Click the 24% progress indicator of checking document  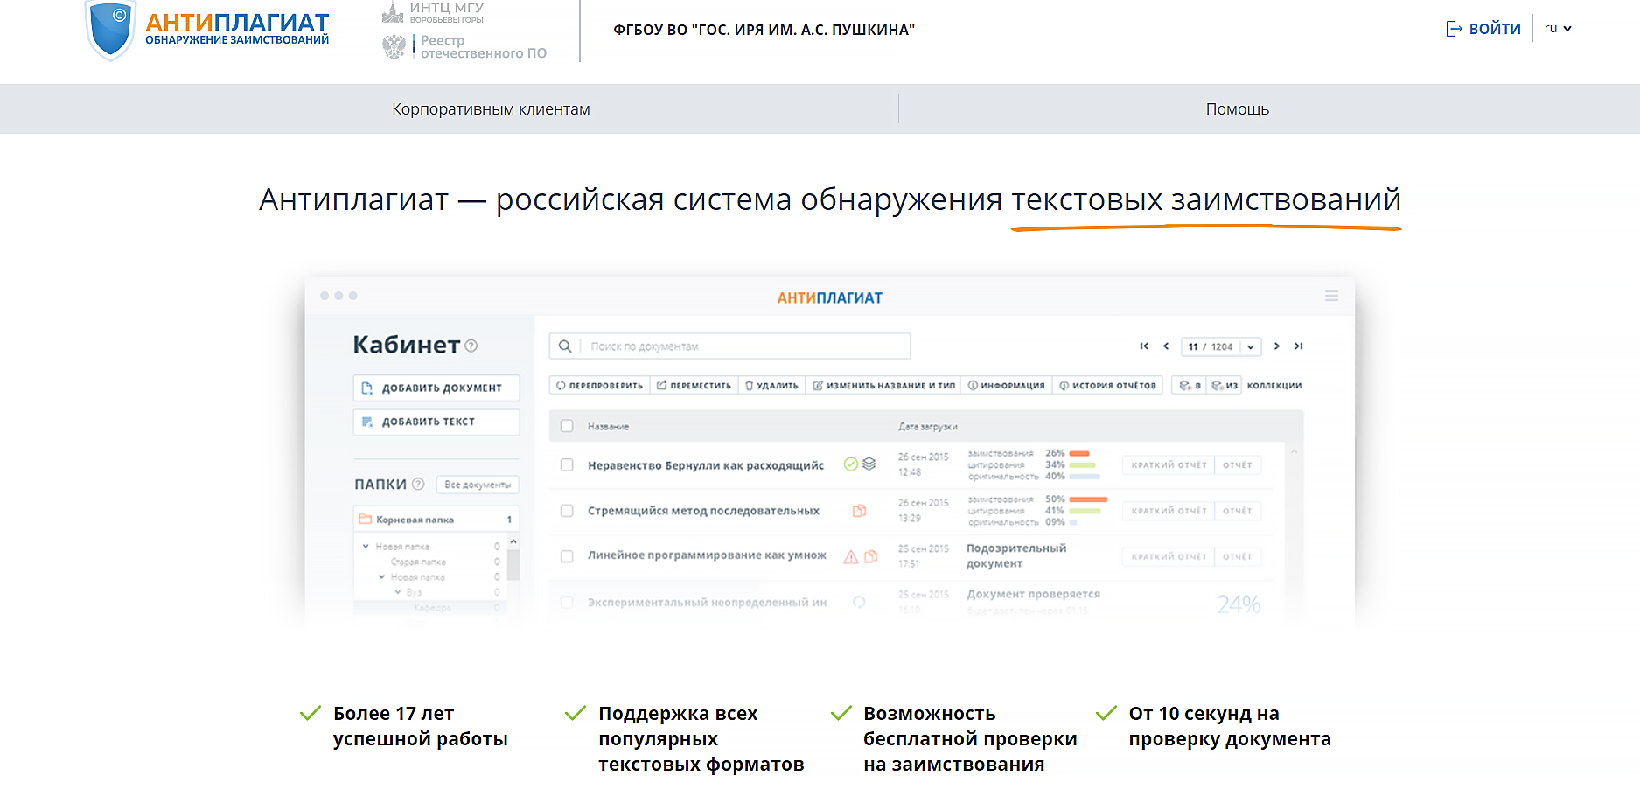[1239, 604]
